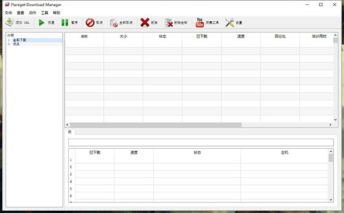Select segment row number 3

71,174
